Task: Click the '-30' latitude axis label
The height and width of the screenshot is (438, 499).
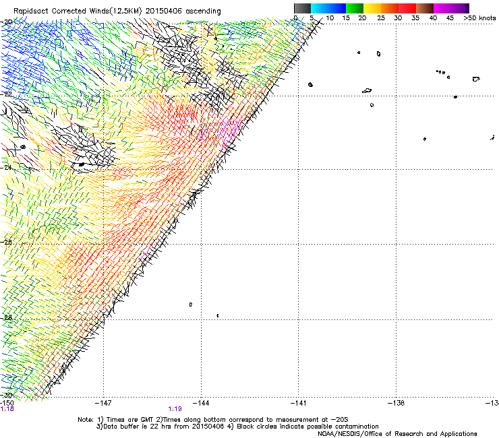Action: click(x=7, y=395)
